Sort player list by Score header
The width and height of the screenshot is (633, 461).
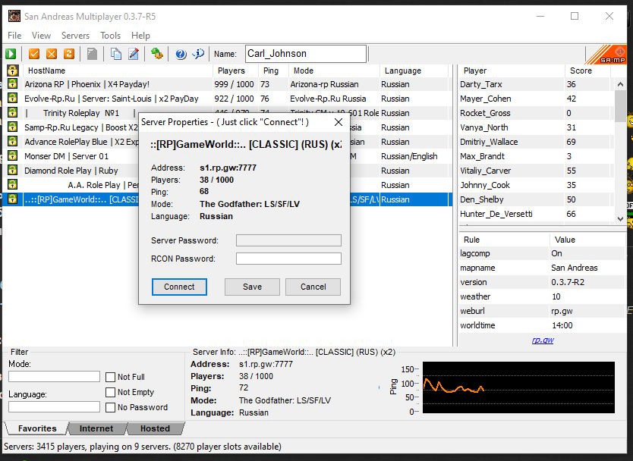587,71
